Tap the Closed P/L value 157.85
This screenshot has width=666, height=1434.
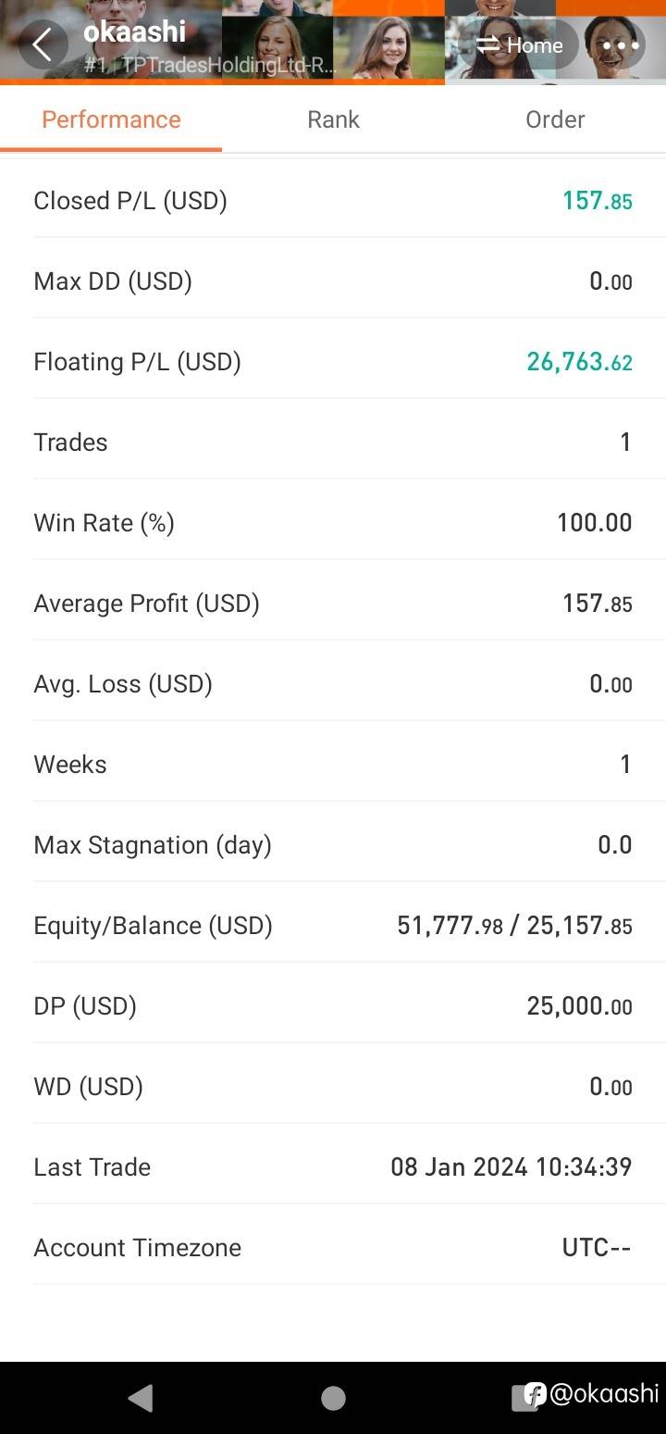597,201
